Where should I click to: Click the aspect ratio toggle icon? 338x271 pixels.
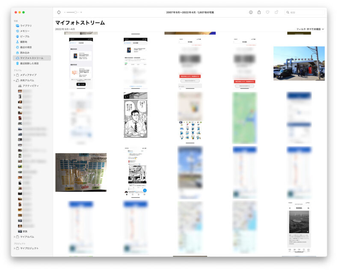59,12
